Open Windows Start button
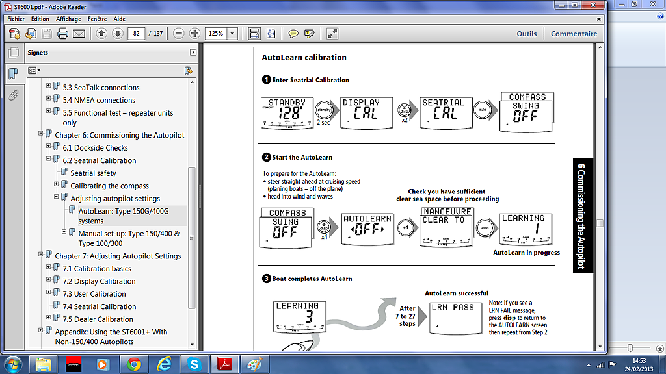Viewport: 666px width, 374px height. 13,365
